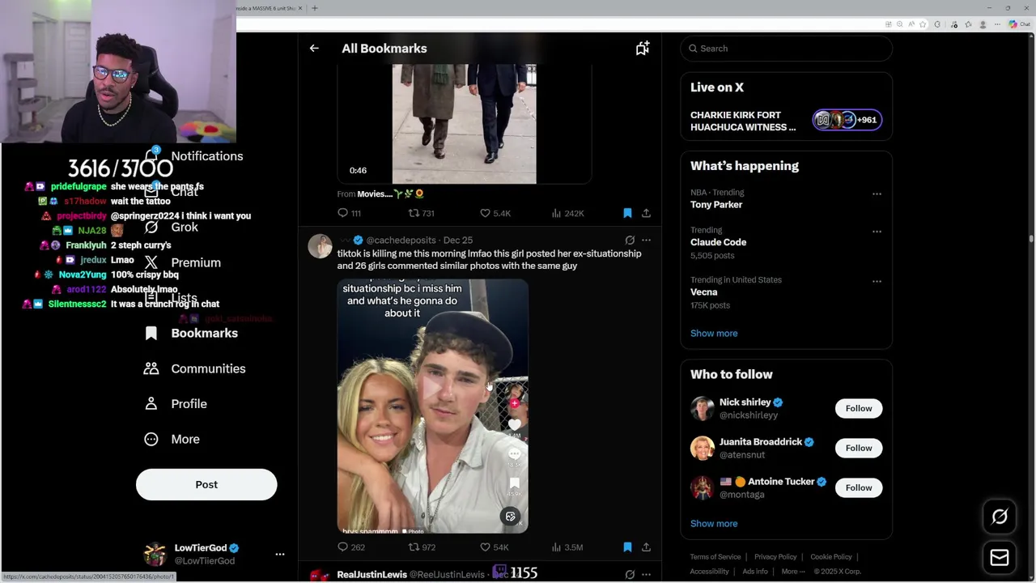1036x583 pixels.
Task: Open Charkie Kirk live broadcast card
Action: tap(786, 121)
